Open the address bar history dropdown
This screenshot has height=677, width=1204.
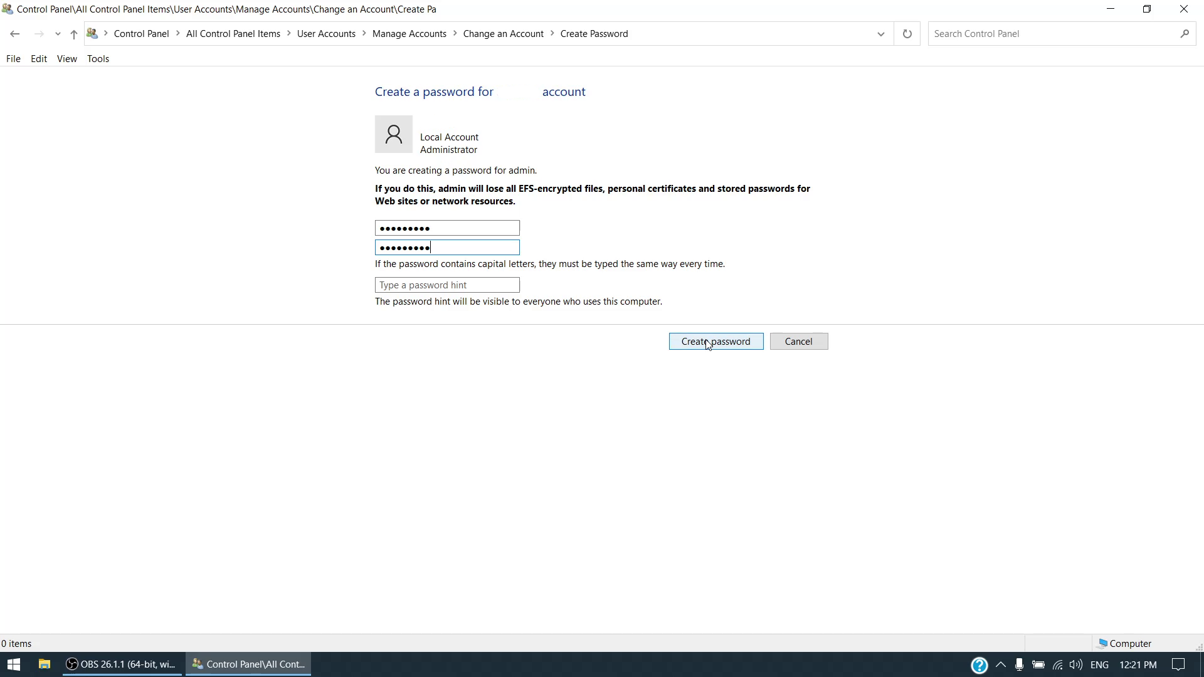pos(880,34)
